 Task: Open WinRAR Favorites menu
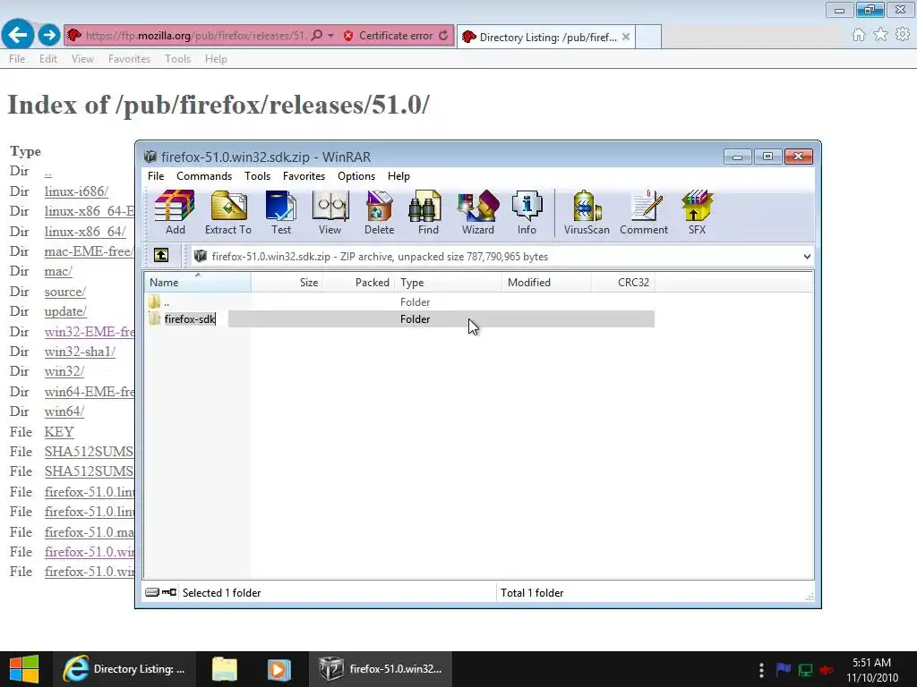[x=304, y=176]
